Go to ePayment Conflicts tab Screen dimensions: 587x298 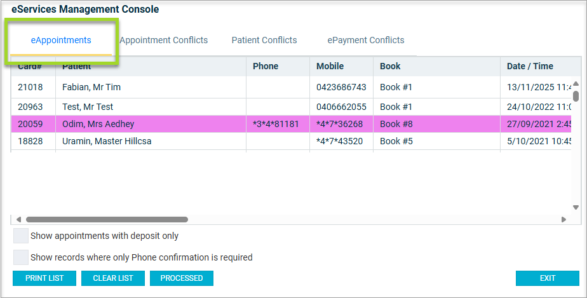tap(365, 40)
